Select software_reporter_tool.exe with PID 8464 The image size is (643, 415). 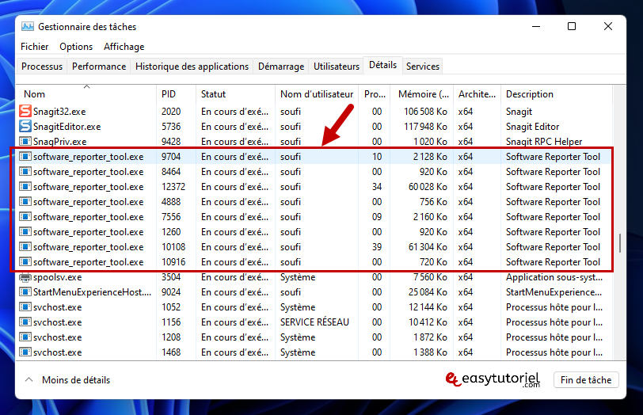click(x=88, y=172)
